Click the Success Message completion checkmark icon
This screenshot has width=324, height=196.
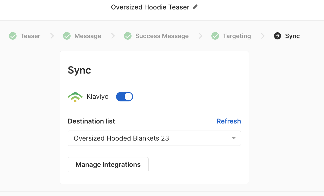pos(128,36)
